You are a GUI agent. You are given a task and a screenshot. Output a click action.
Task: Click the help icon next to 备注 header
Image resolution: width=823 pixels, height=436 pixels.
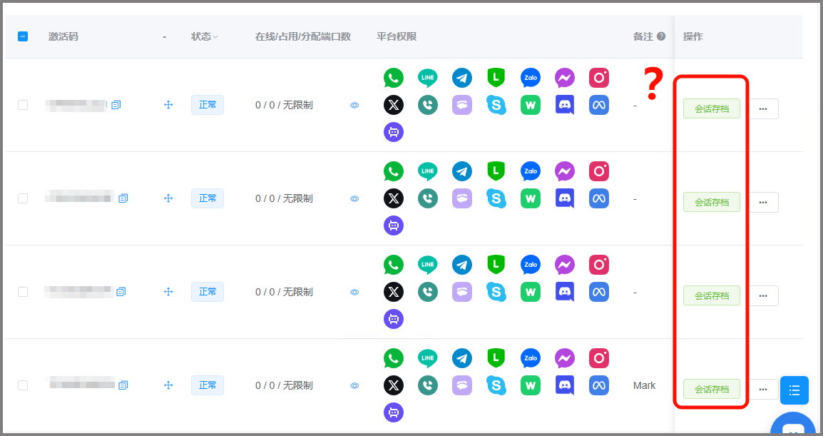click(661, 36)
